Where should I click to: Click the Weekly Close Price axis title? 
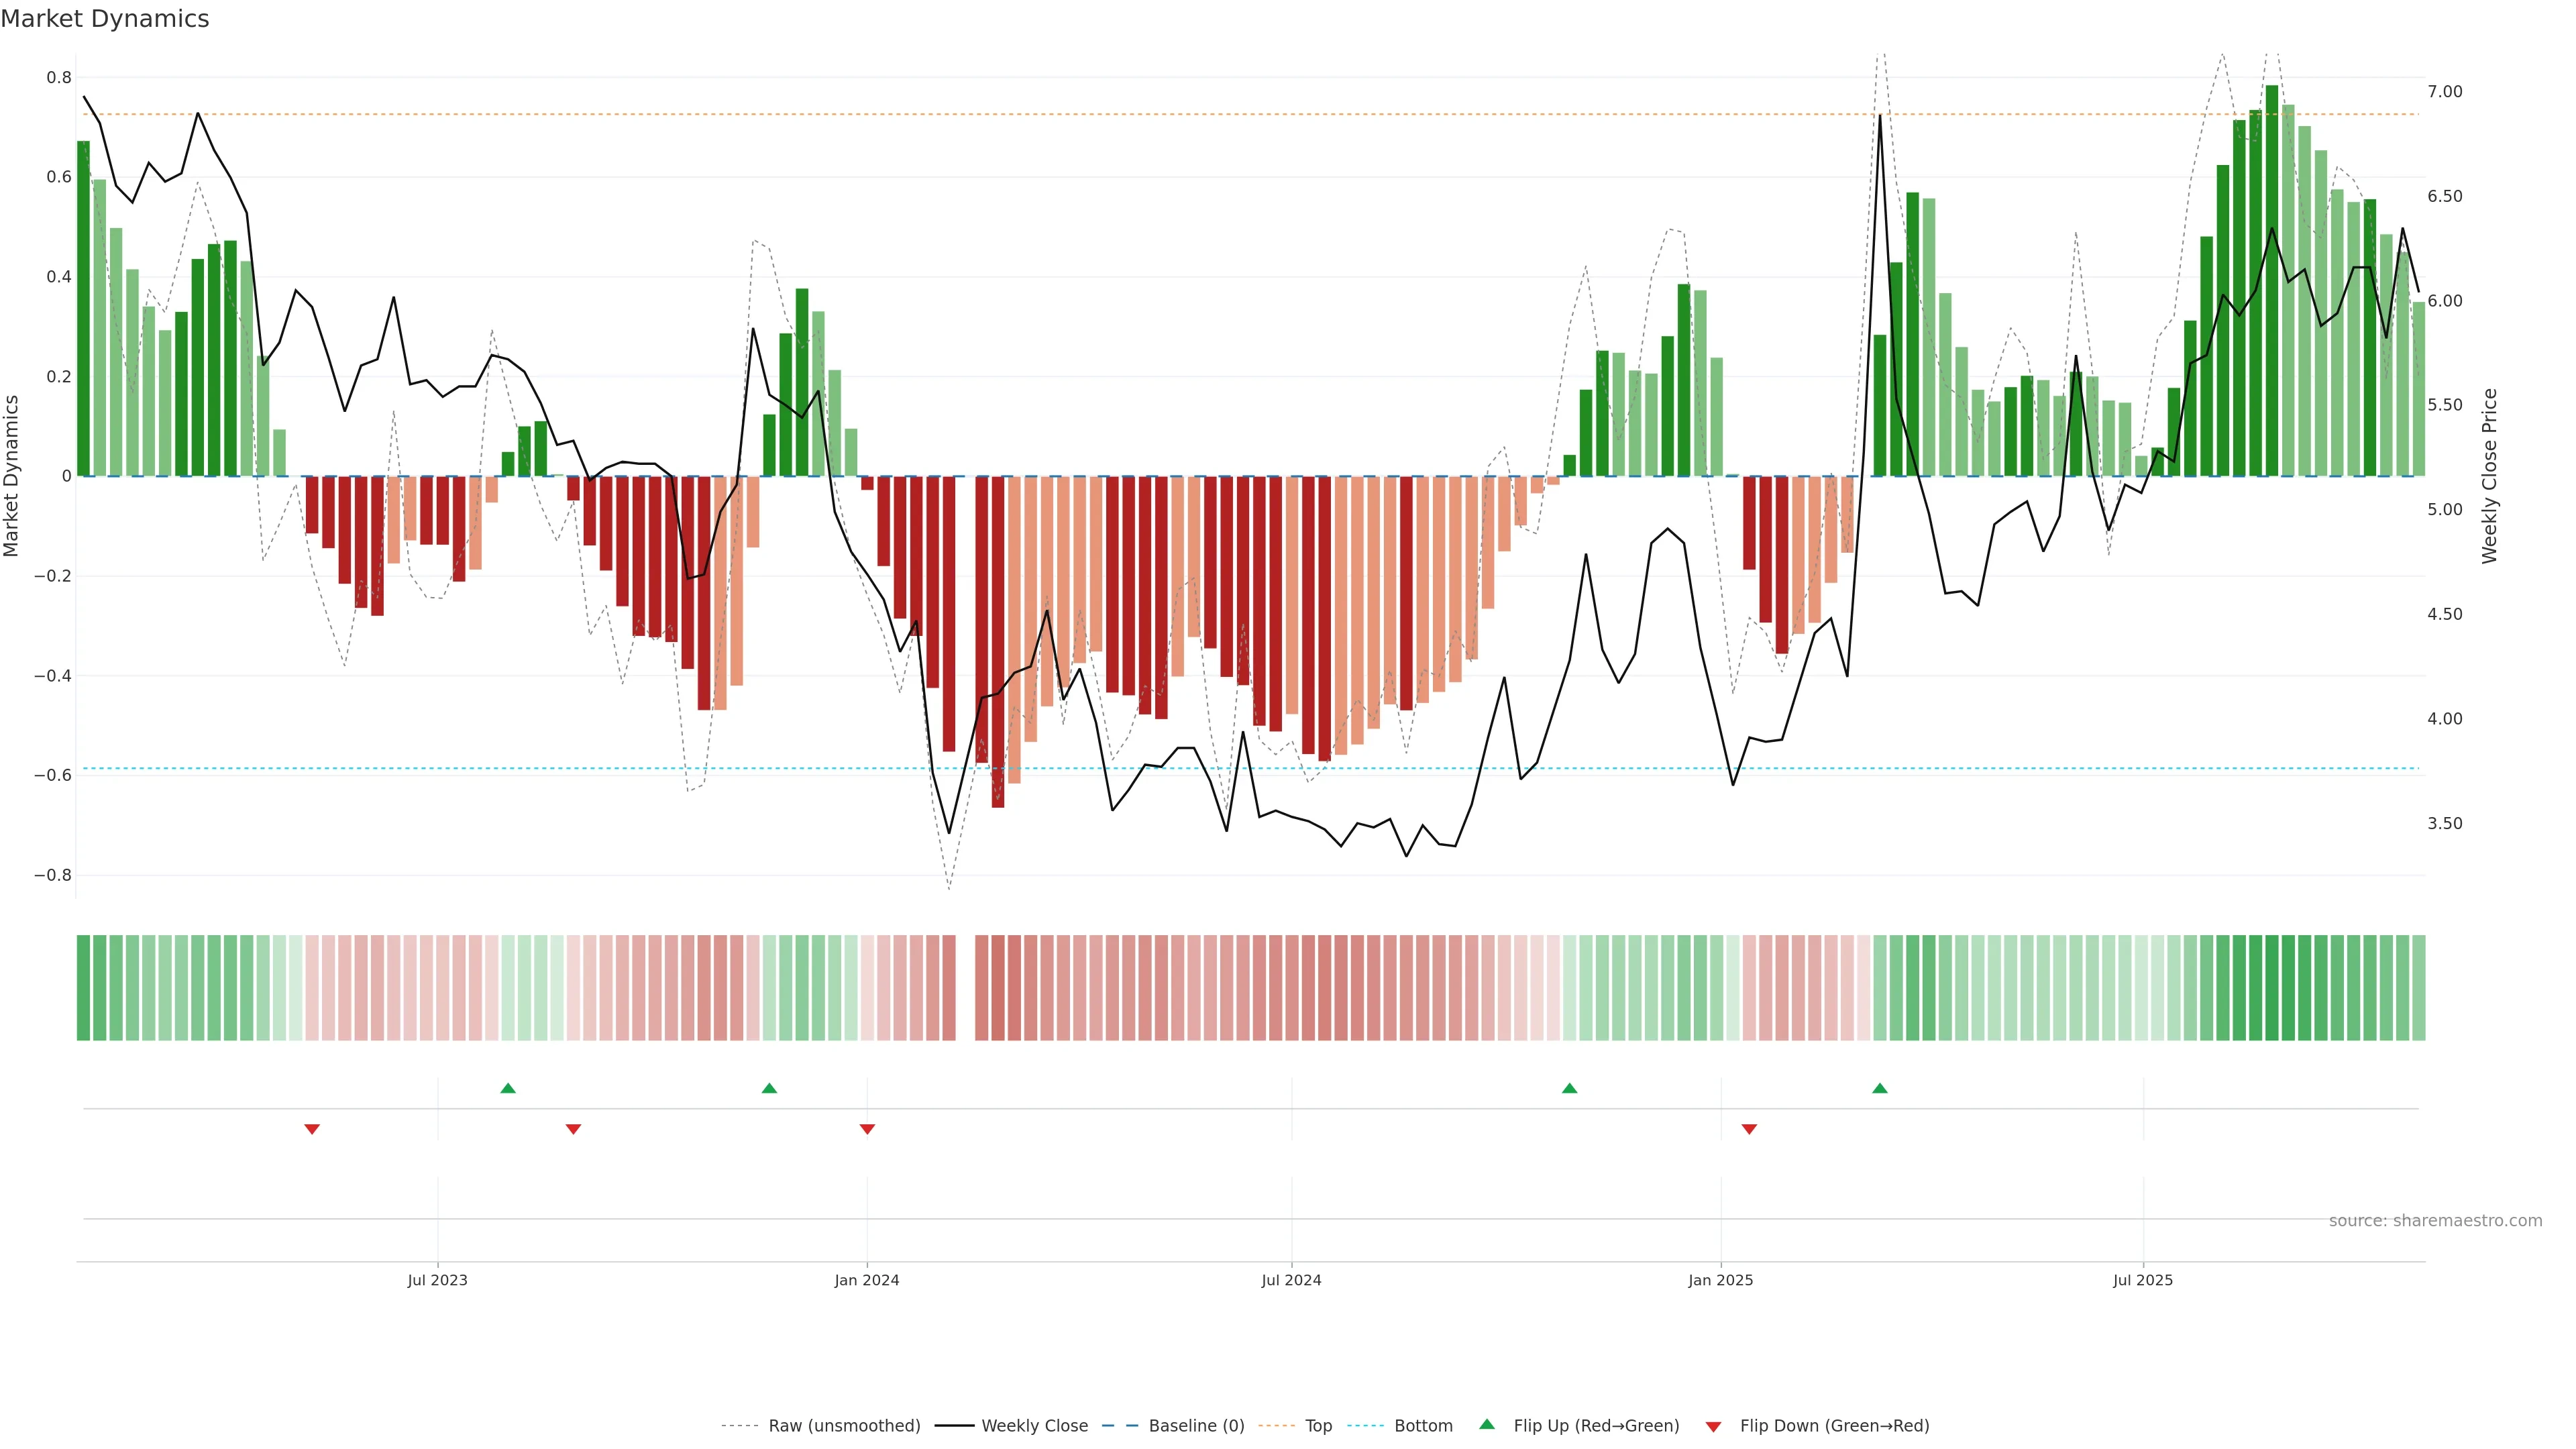pos(2489,476)
